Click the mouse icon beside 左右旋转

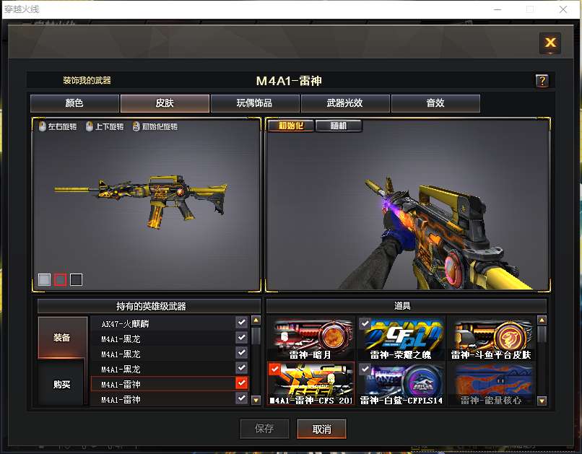coord(43,126)
